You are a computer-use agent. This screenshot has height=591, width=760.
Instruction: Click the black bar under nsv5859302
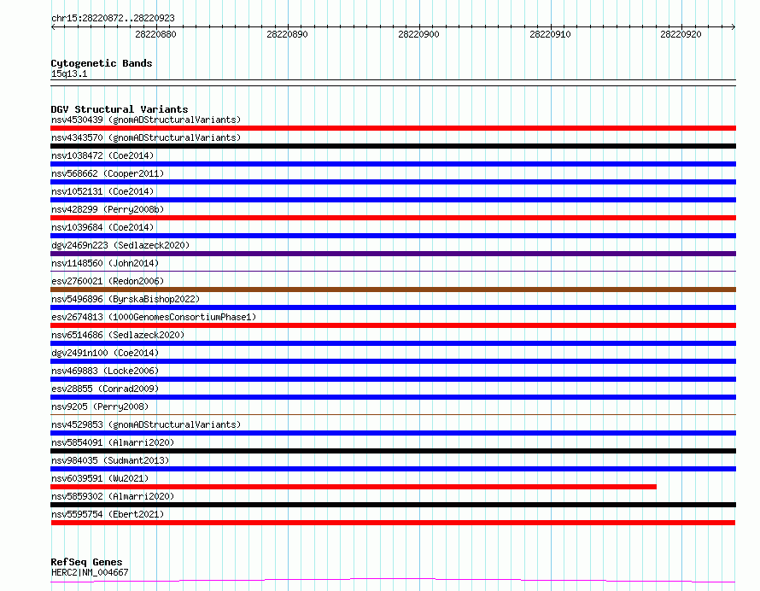393,505
